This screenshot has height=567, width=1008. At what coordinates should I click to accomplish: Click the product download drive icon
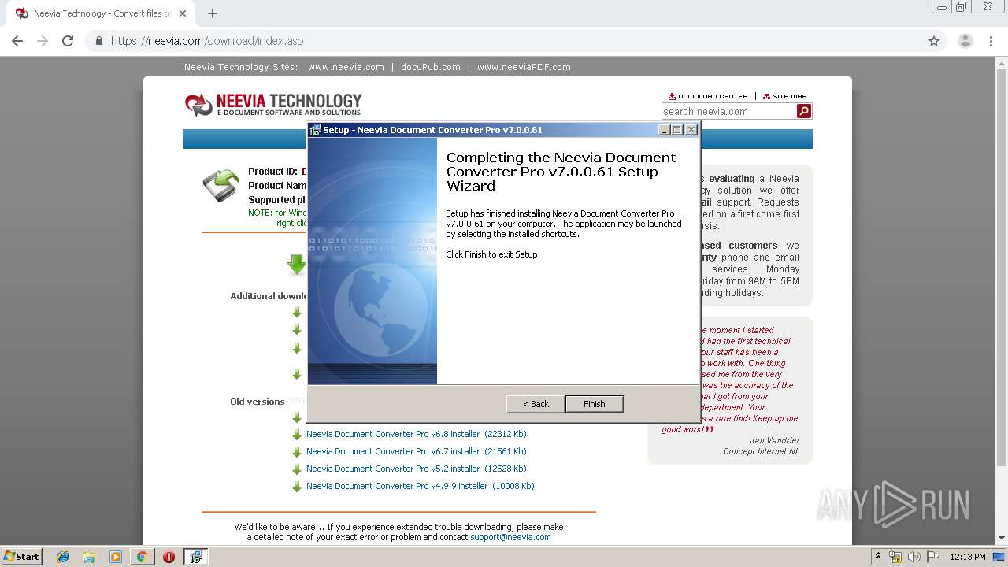coord(221,186)
